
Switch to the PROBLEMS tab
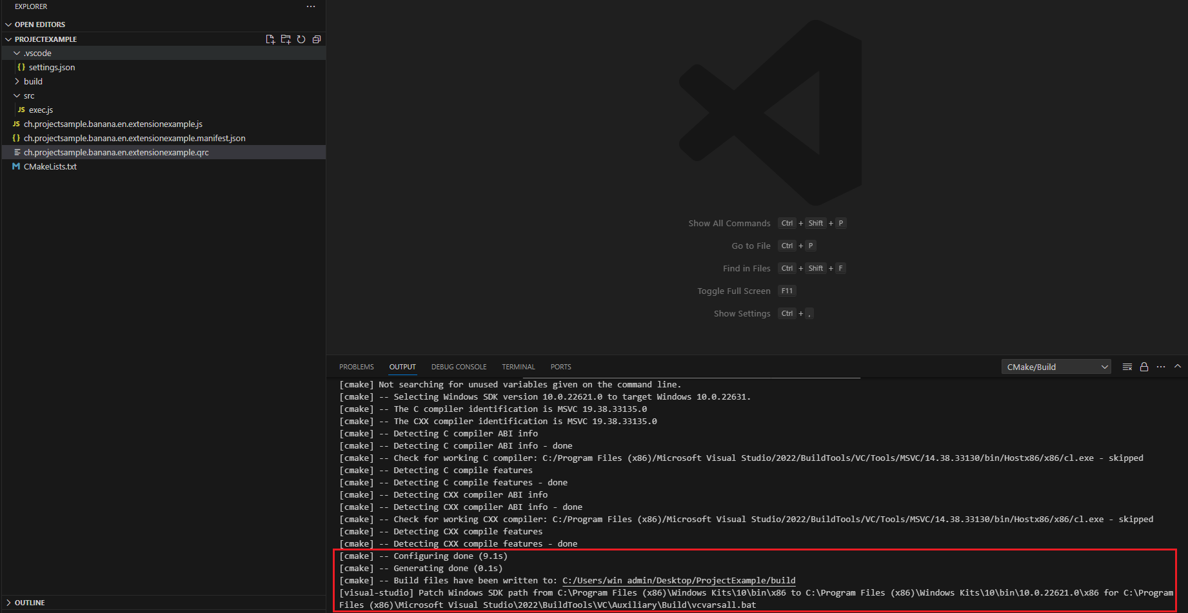356,367
